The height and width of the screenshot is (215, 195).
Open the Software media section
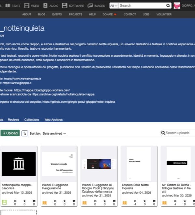click(73, 6)
